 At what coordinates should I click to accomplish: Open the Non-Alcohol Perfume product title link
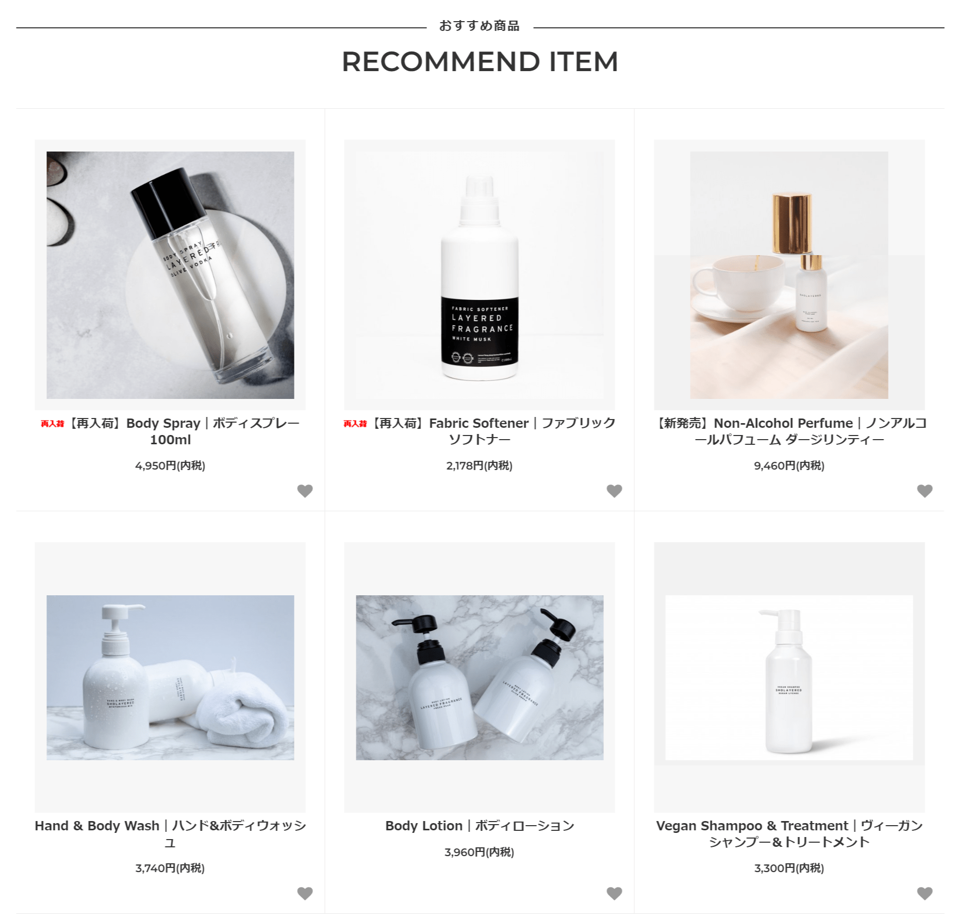click(x=789, y=431)
